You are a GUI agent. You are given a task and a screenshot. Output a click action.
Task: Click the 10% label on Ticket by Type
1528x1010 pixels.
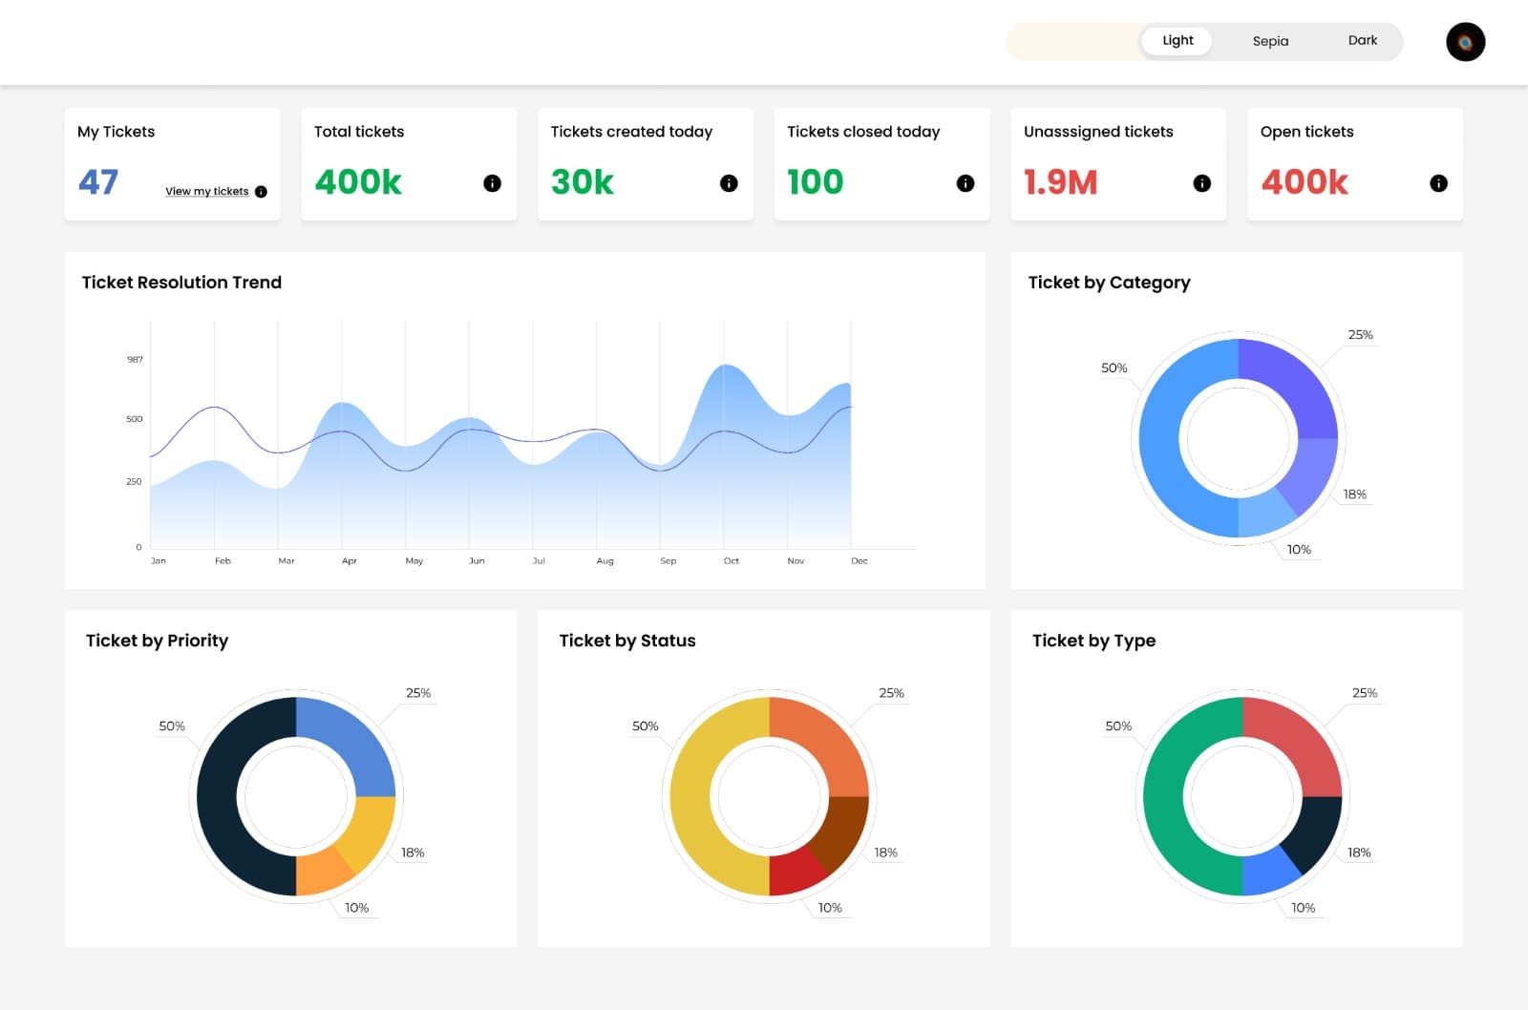click(1303, 908)
